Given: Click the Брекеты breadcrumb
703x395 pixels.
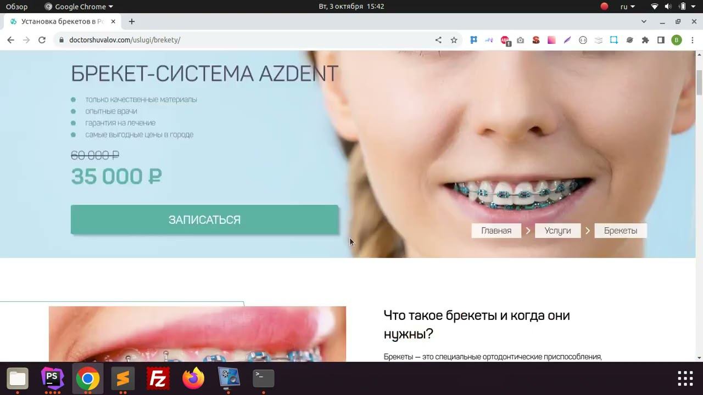Looking at the screenshot, I should click(621, 230).
